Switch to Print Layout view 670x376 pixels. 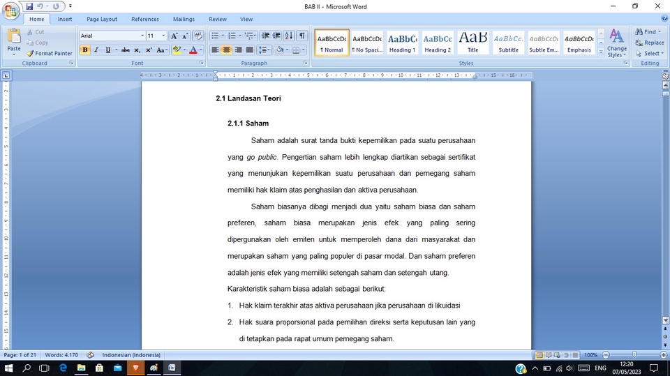(x=539, y=355)
